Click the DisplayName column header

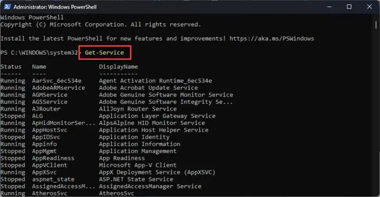118,67
